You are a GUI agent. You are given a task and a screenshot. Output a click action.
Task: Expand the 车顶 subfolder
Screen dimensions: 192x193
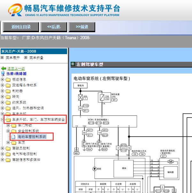8,142
